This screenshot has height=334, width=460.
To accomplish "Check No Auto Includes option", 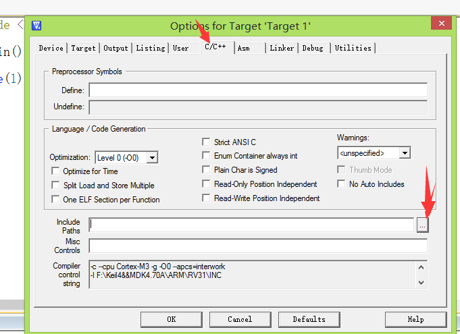I will (x=341, y=184).
